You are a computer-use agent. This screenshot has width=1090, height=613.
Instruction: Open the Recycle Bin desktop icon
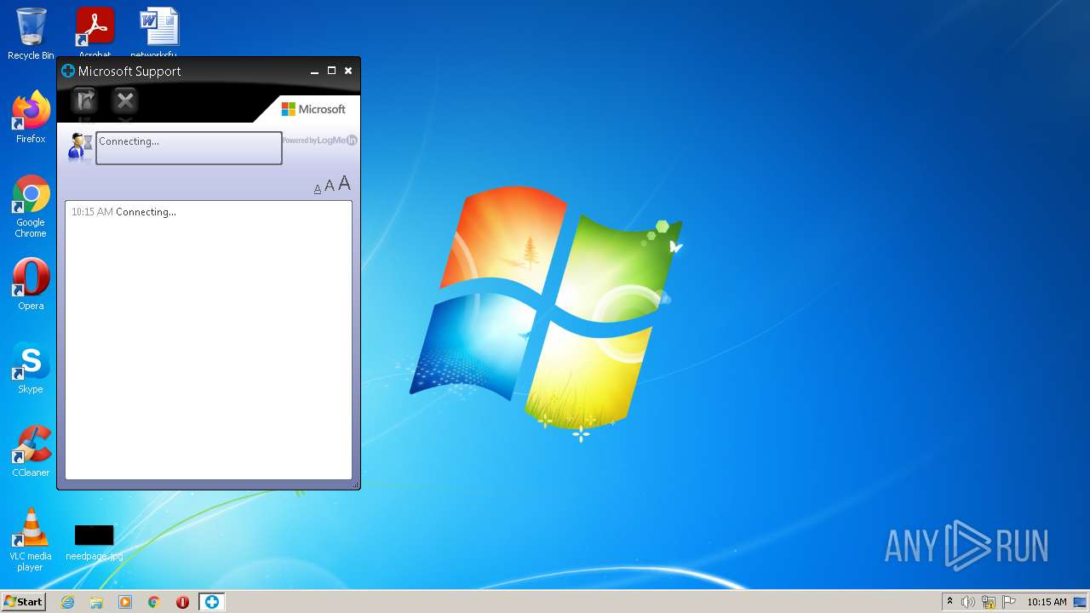pyautogui.click(x=31, y=34)
